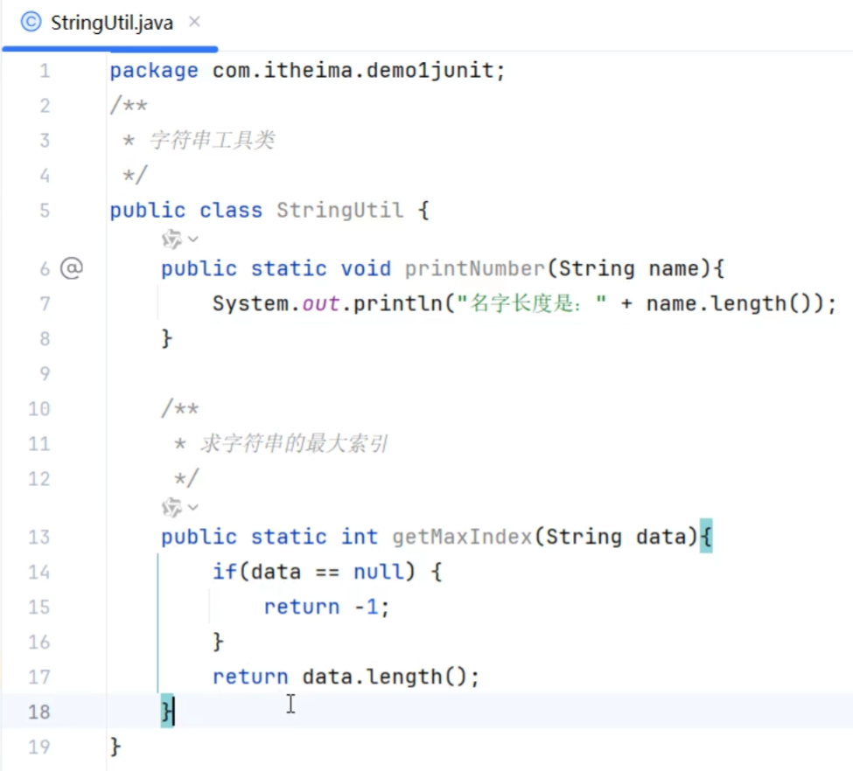Close the StringUtil.java tab
The height and width of the screenshot is (771, 853).
[x=194, y=22]
